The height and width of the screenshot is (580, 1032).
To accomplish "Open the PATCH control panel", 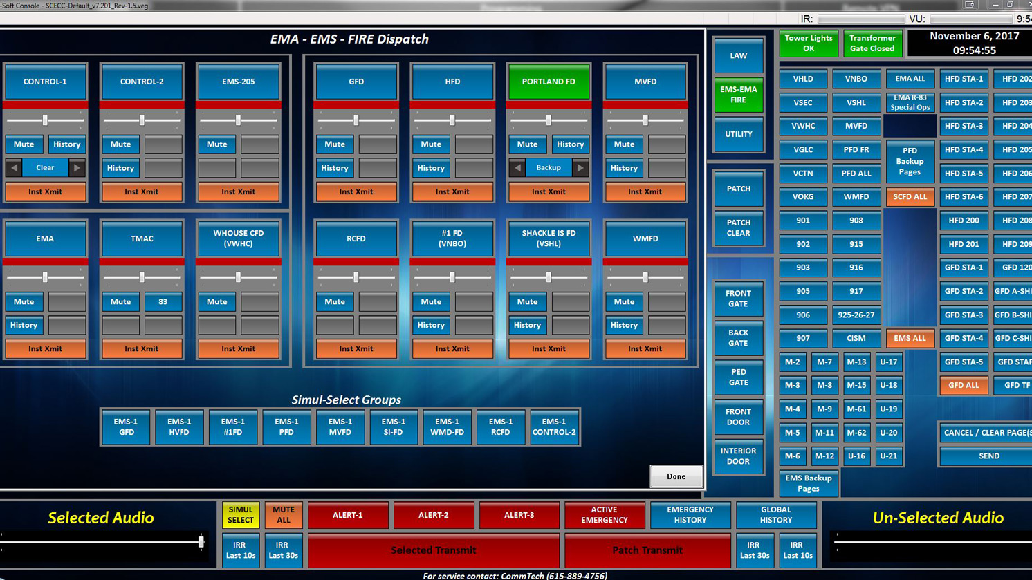I will click(738, 188).
